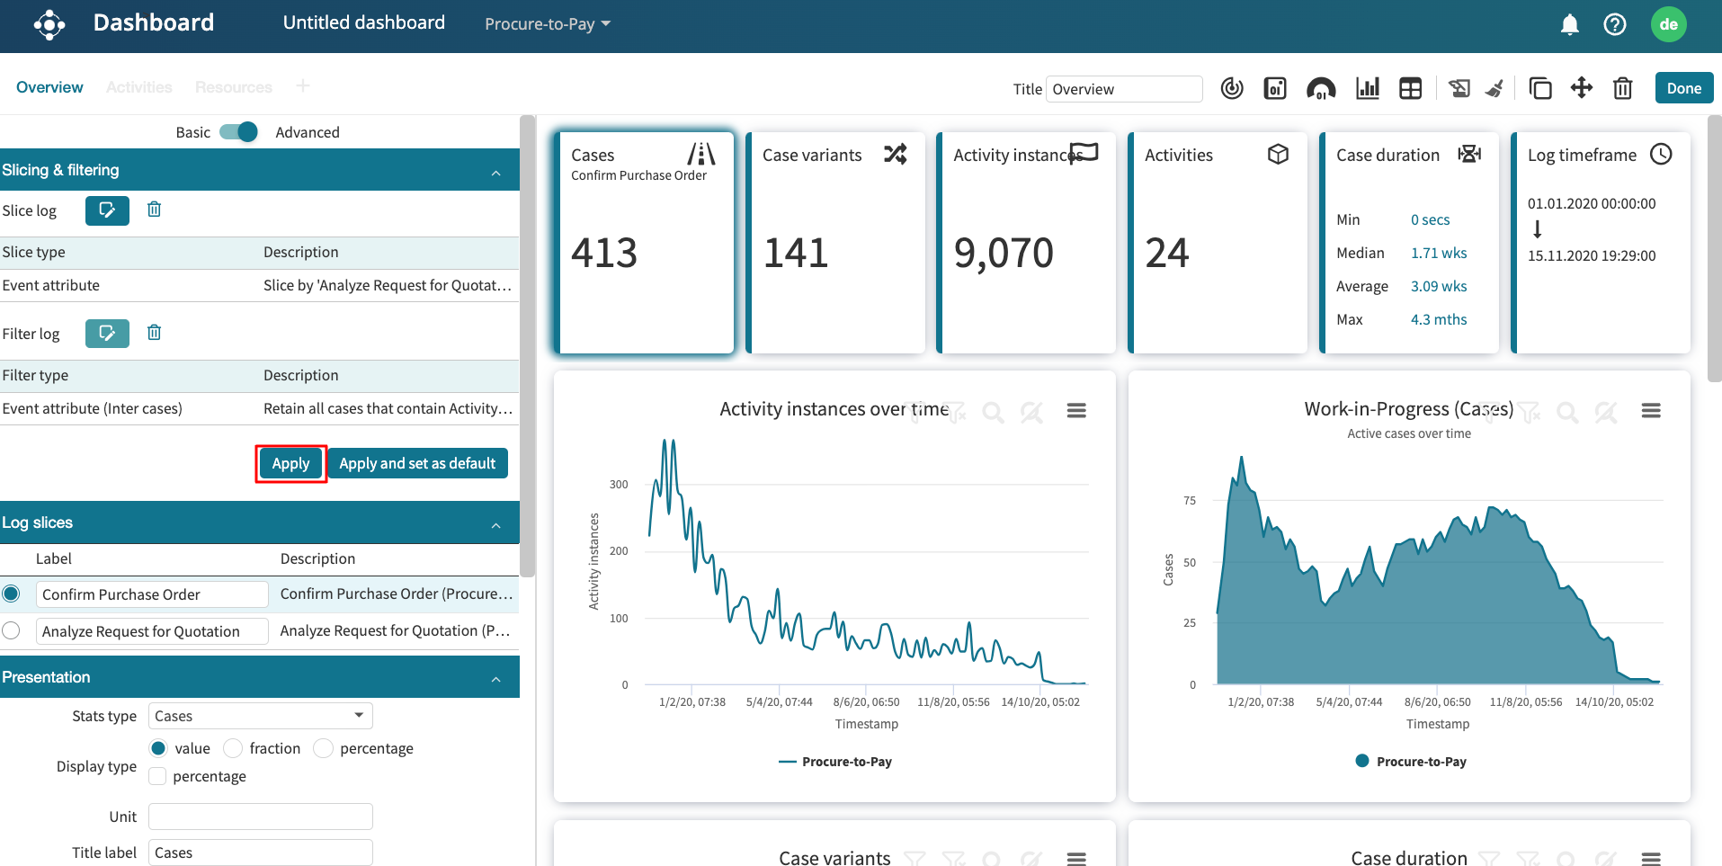The image size is (1722, 866).
Task: Click the table widget icon
Action: tap(1410, 88)
